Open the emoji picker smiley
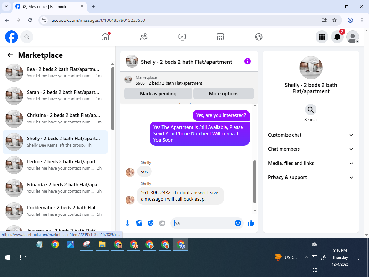Viewport: 369px width, 277px height. (x=238, y=223)
